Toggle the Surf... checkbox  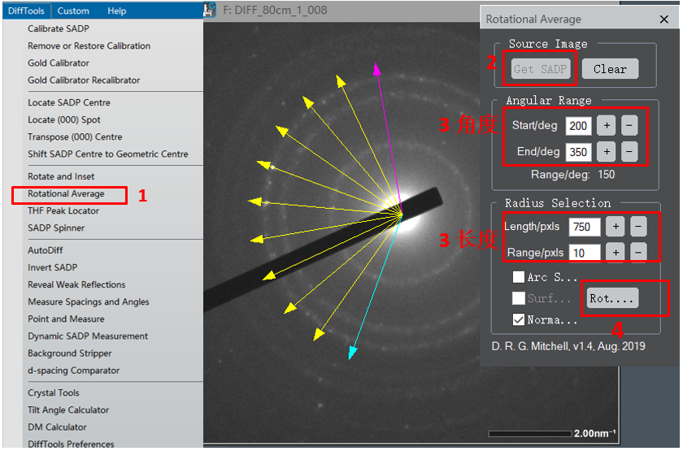(518, 298)
